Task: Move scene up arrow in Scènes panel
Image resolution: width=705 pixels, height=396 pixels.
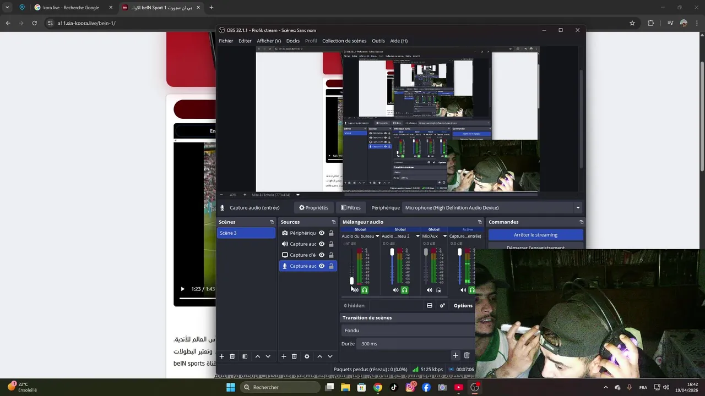Action: [x=257, y=356]
